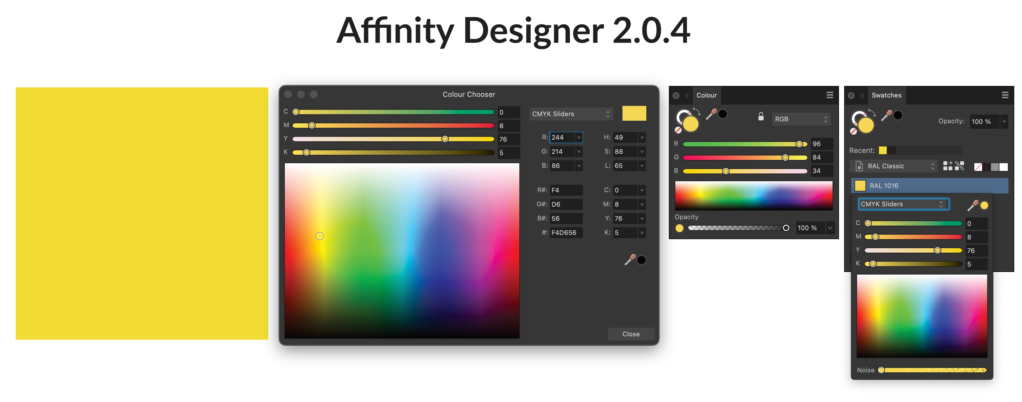Open the Swatches panel hamburger menu

[1005, 95]
